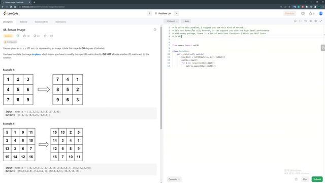Open the Auto dropdown
The image size is (325, 183).
tap(186, 21)
